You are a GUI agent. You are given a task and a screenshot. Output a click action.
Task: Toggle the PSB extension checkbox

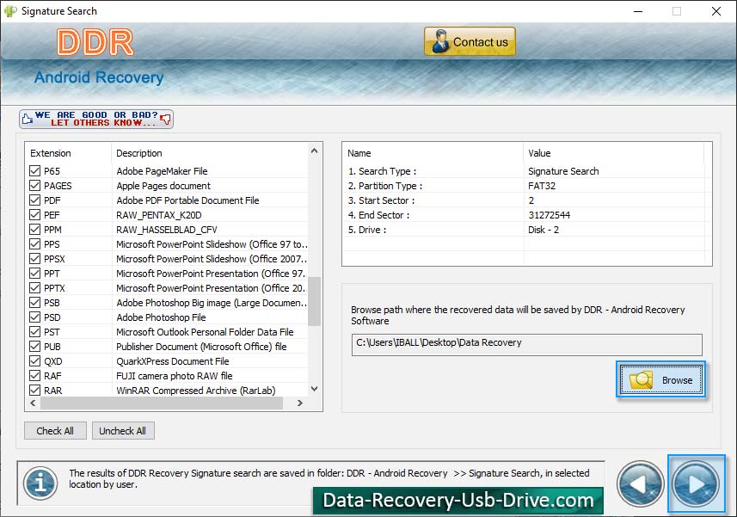34,302
